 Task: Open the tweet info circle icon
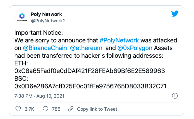point(175,96)
